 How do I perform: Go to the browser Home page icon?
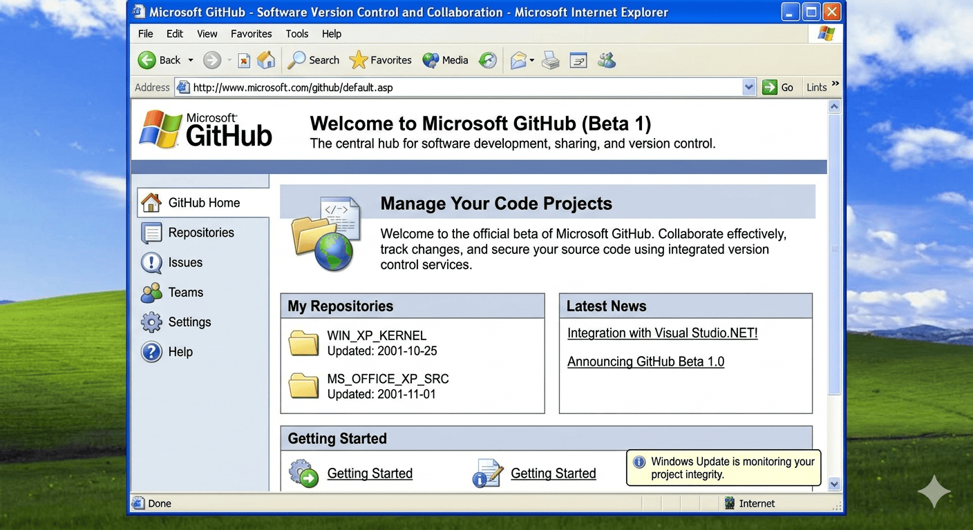266,60
